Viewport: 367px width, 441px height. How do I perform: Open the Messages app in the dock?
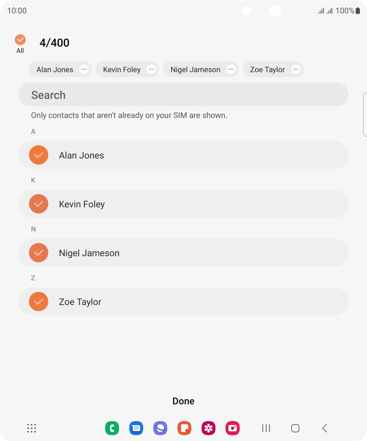pyautogui.click(x=136, y=428)
